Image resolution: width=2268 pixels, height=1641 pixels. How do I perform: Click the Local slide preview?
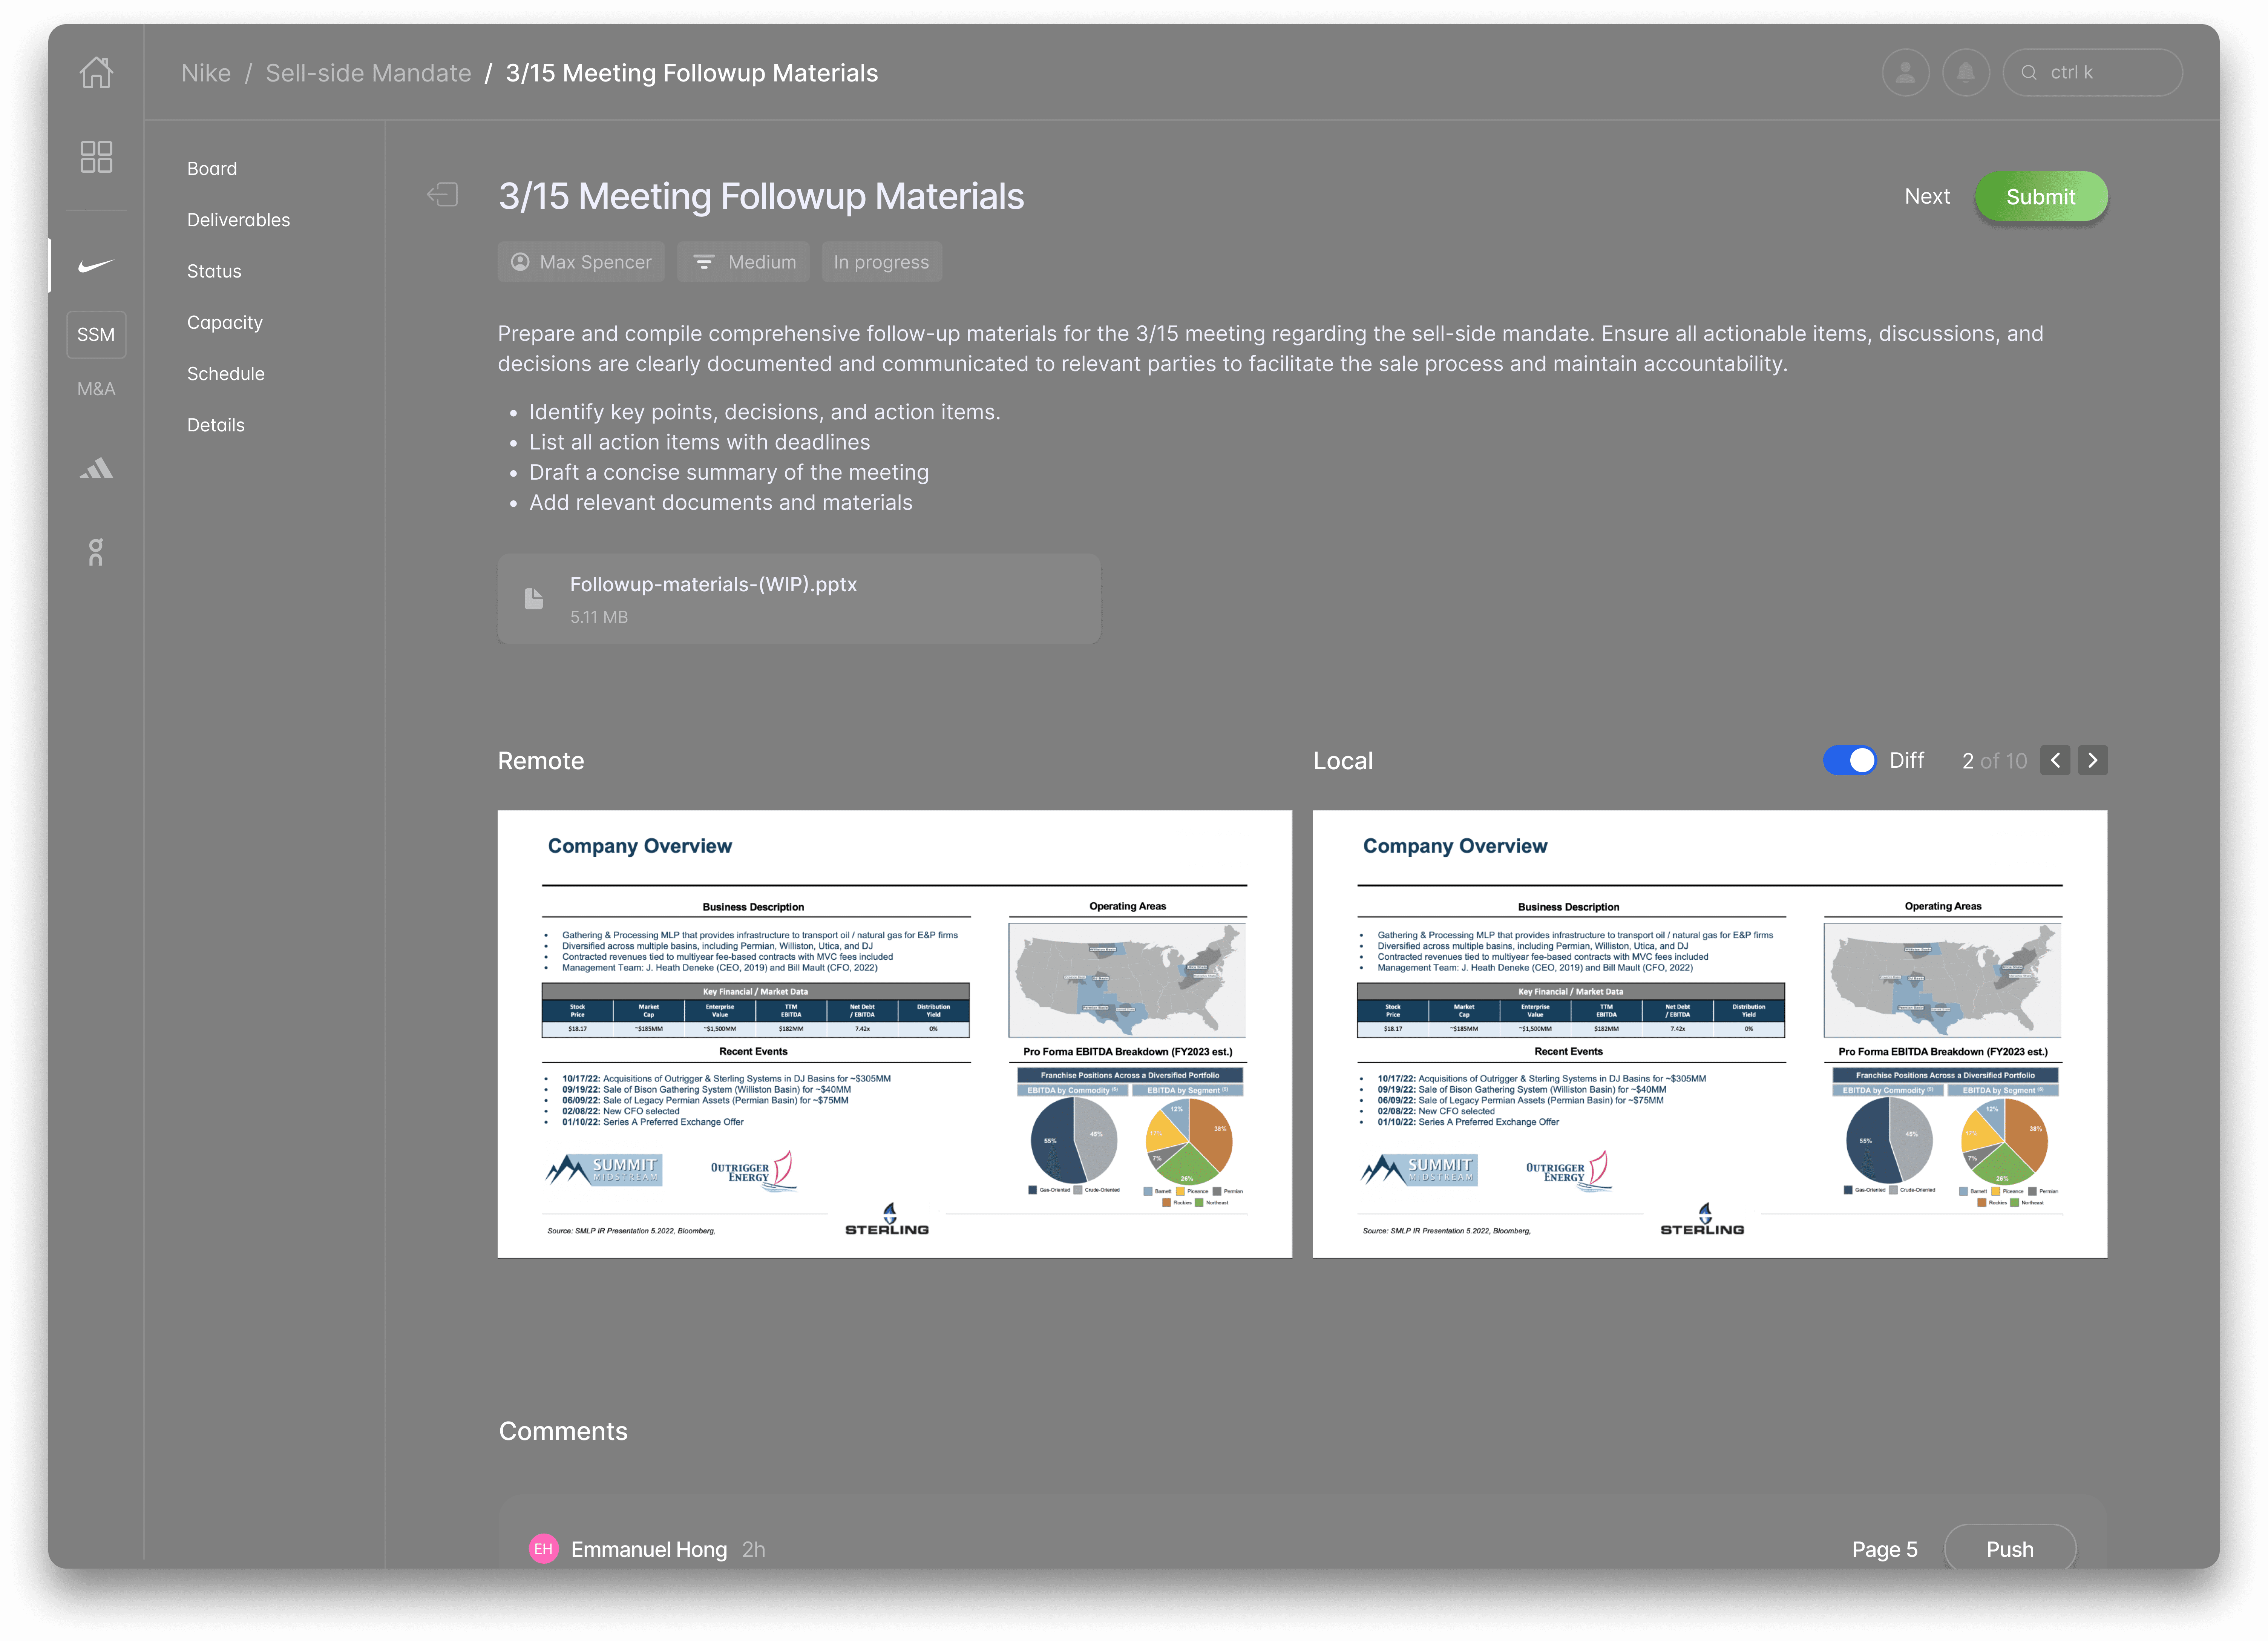pos(1710,1034)
